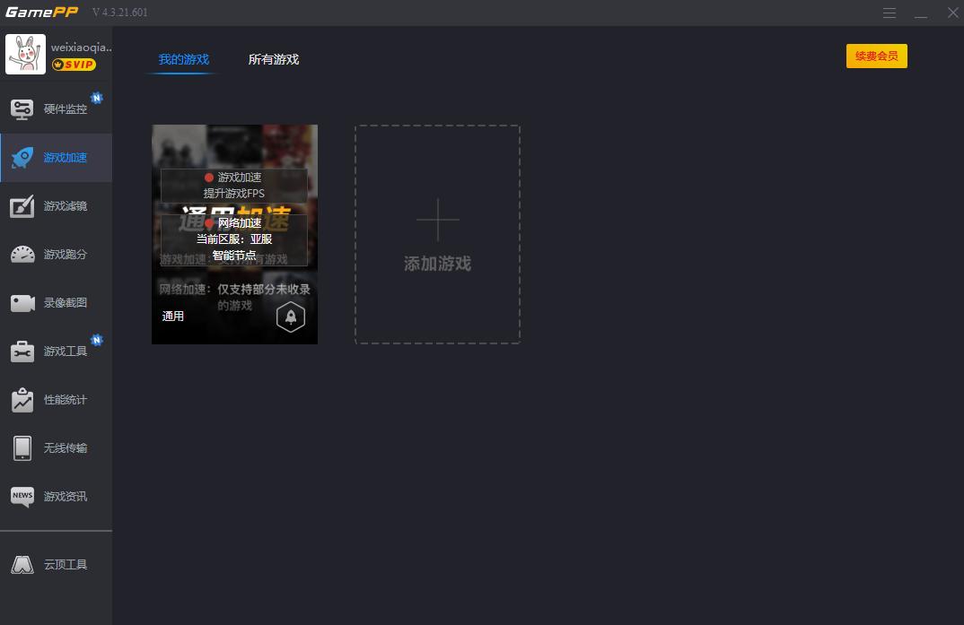Open 录像截图 recording and screenshot section

[x=56, y=303]
